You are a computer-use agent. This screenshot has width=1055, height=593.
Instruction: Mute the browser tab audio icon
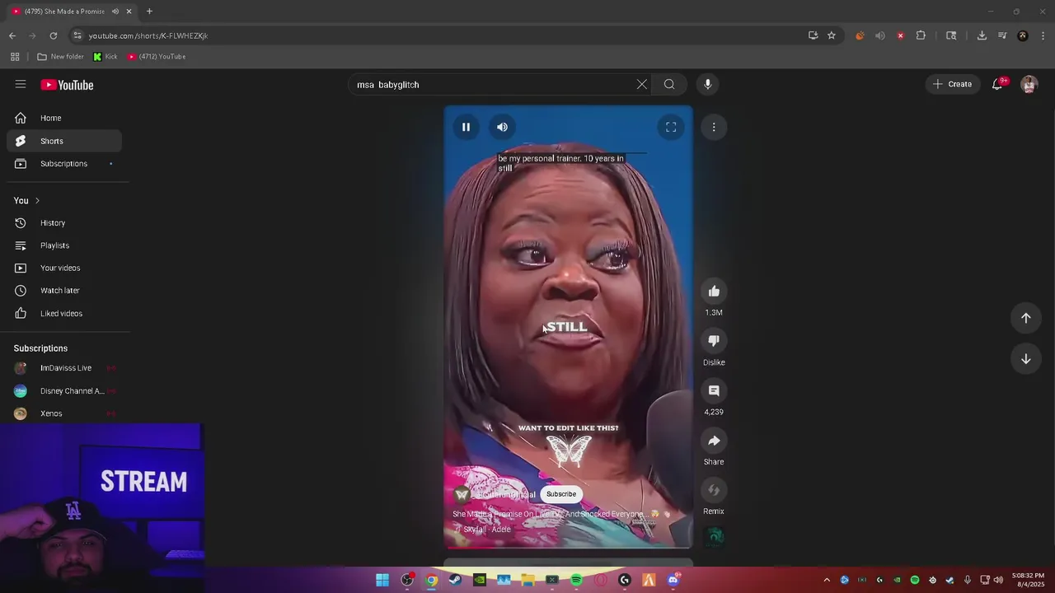[115, 12]
